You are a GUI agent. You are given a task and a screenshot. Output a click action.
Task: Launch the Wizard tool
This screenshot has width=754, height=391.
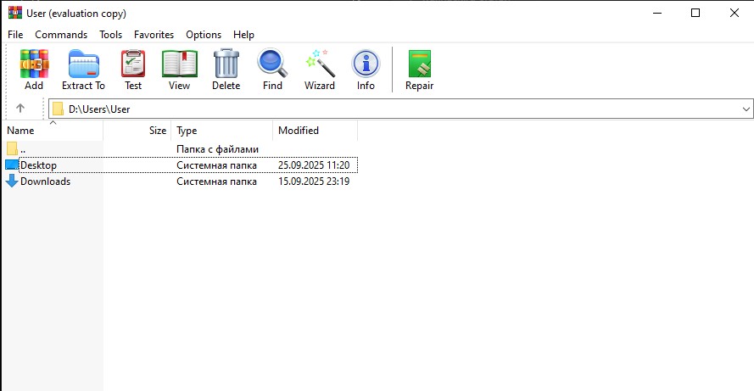320,70
